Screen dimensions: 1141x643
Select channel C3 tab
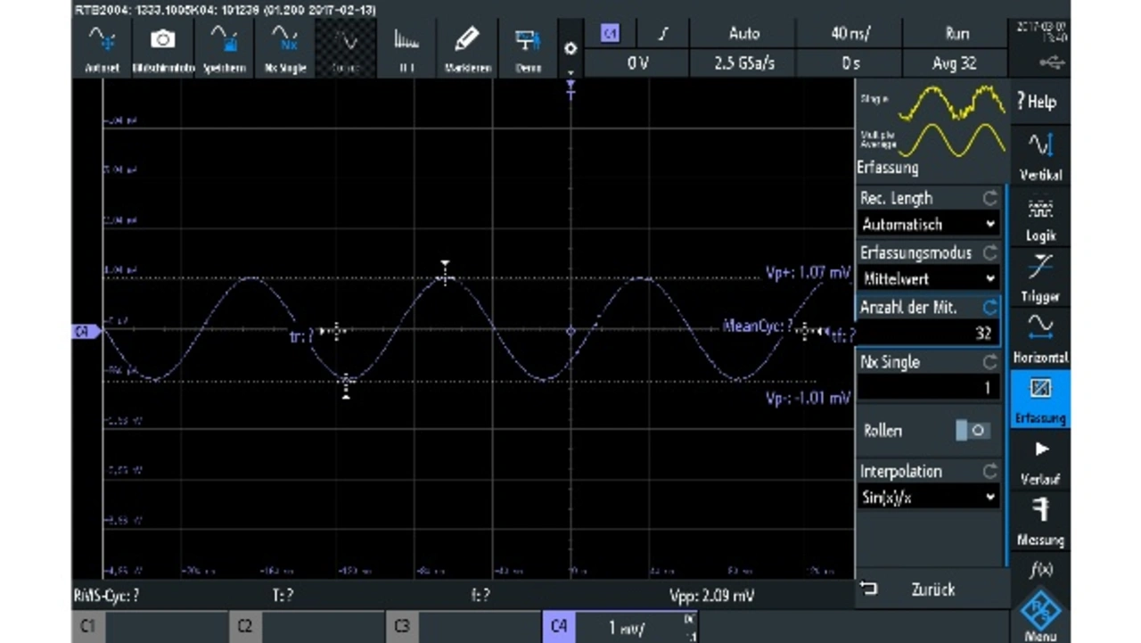click(464, 627)
